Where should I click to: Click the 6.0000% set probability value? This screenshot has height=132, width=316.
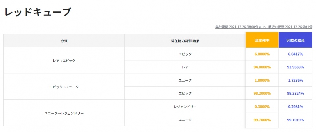pyautogui.click(x=262, y=54)
